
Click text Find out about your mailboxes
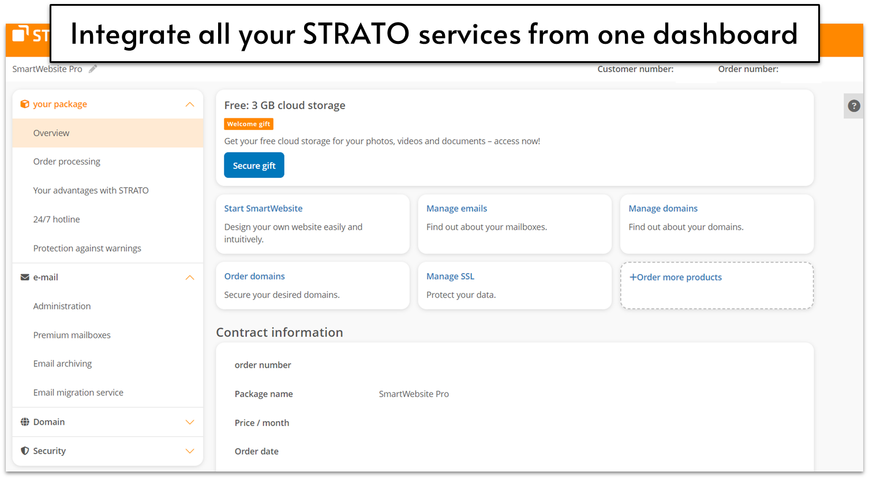(x=486, y=227)
